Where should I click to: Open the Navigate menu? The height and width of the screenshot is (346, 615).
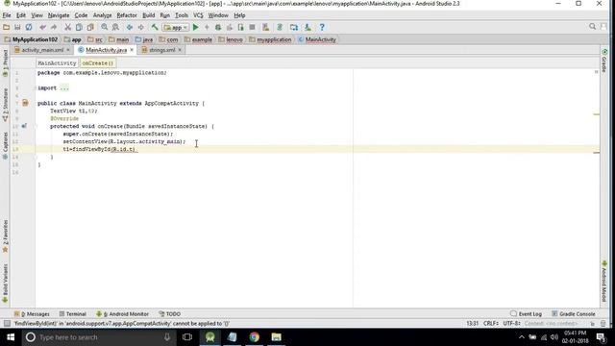click(x=59, y=15)
